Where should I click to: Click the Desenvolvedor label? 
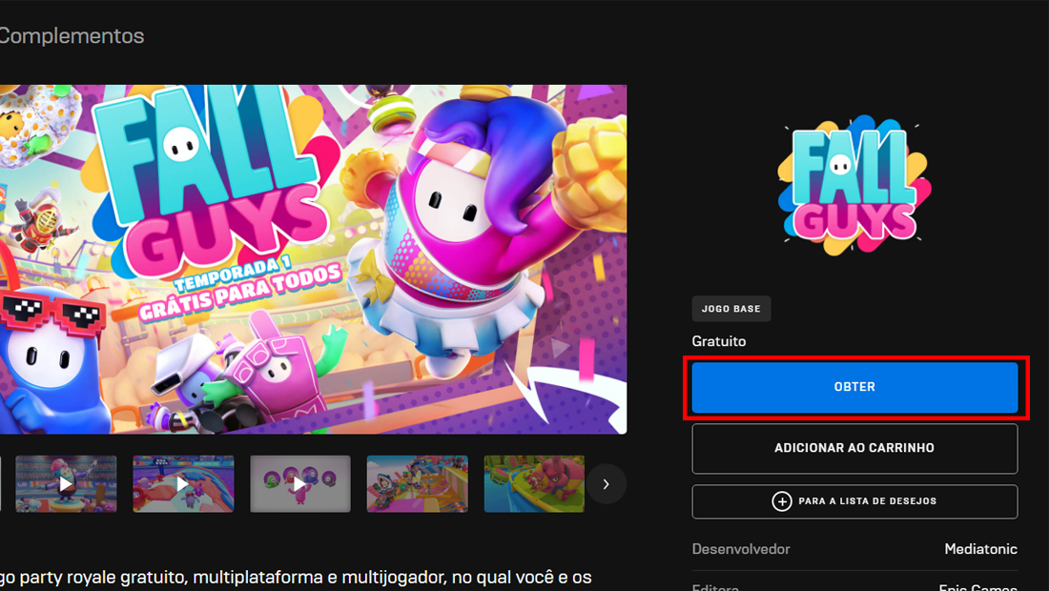point(741,549)
